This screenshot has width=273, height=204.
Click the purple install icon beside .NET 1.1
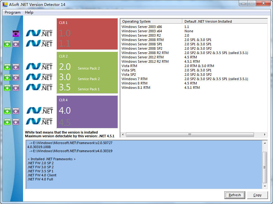[16, 44]
